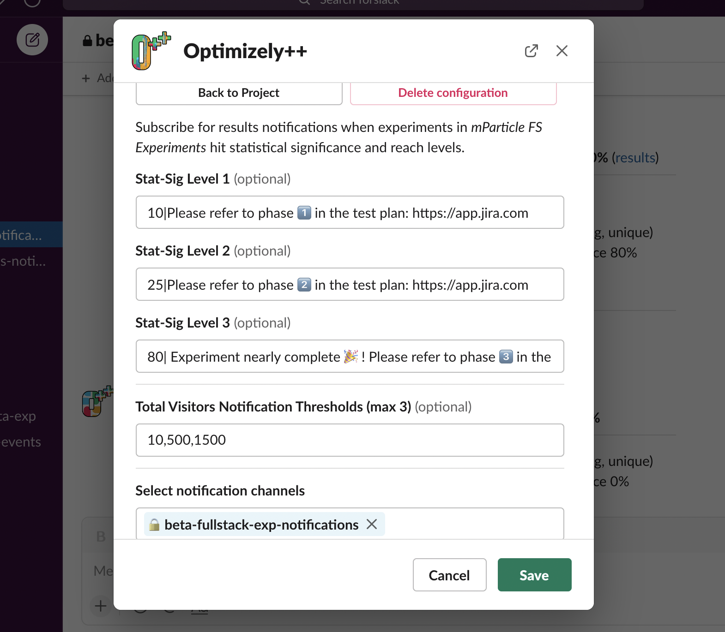The width and height of the screenshot is (725, 632).
Task: Click the compose new message icon
Action: pyautogui.click(x=32, y=40)
